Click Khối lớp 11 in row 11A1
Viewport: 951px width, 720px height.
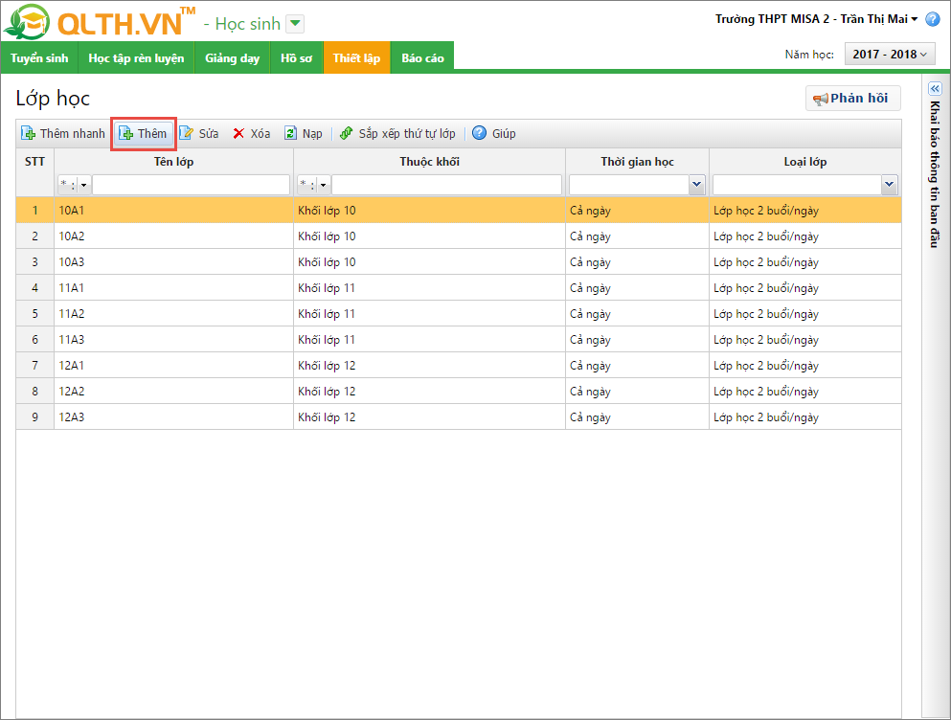(327, 288)
